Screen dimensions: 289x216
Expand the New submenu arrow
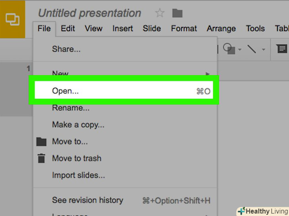tap(207, 74)
